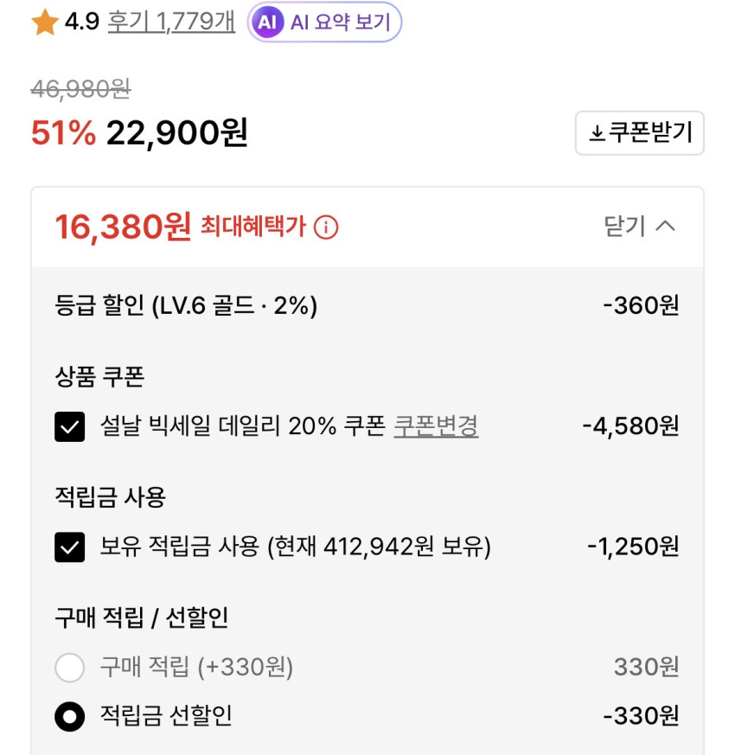Toggle the 보유 적립금 사용 checkbox
735x755 pixels.
pos(70,547)
